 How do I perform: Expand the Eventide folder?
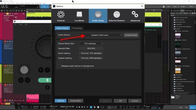[x=173, y=77]
